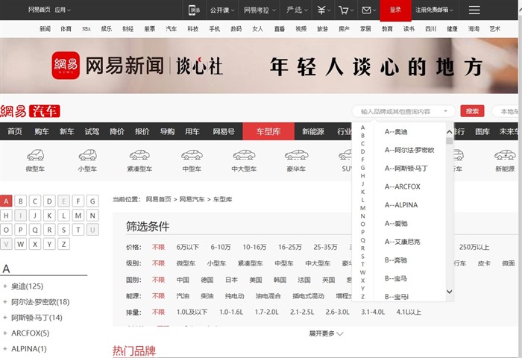Select letter S brand filter tile

click(63, 230)
